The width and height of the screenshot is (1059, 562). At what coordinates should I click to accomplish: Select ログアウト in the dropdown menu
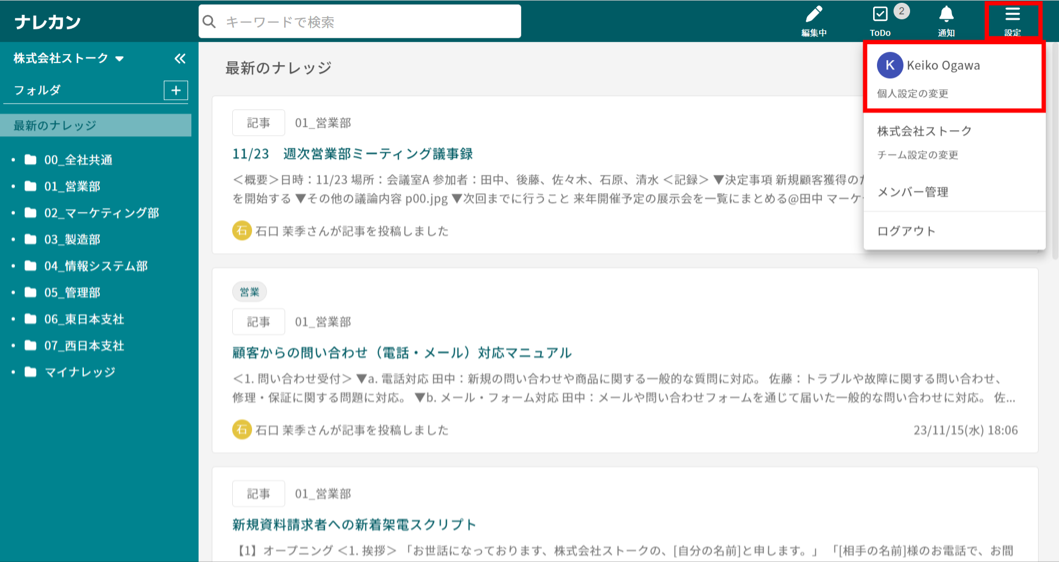point(906,231)
